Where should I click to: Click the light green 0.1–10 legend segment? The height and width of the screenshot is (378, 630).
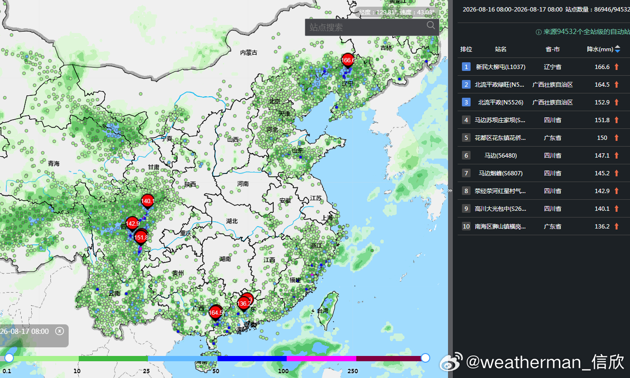pos(44,358)
